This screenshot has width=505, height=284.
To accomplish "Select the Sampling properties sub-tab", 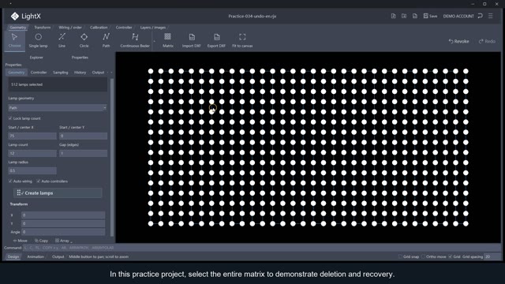I will [x=61, y=73].
